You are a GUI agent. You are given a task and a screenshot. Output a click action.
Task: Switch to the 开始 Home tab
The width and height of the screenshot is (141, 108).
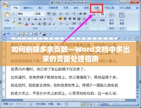(15, 8)
